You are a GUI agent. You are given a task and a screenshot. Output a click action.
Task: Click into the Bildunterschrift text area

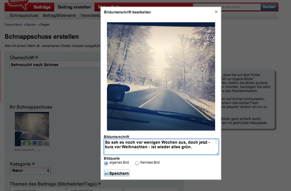[x=161, y=146]
